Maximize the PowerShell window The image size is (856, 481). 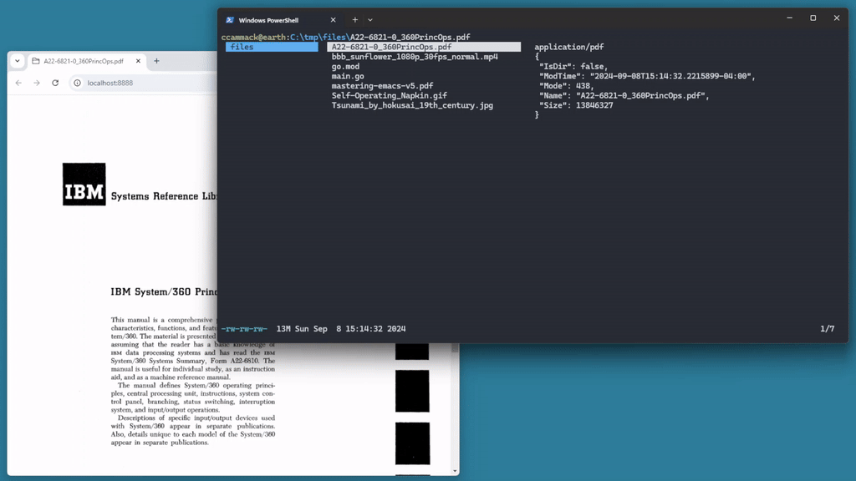tap(813, 18)
